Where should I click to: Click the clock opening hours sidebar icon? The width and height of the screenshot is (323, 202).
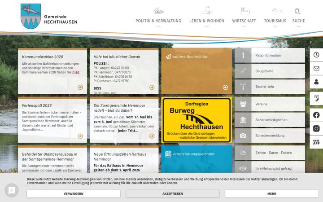[316, 55]
